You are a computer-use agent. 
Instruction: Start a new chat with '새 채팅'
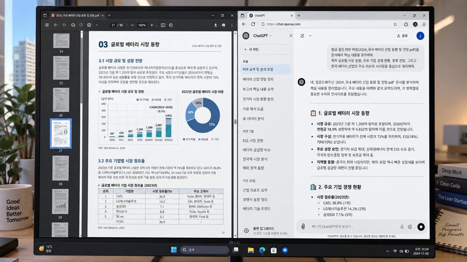click(x=266, y=49)
